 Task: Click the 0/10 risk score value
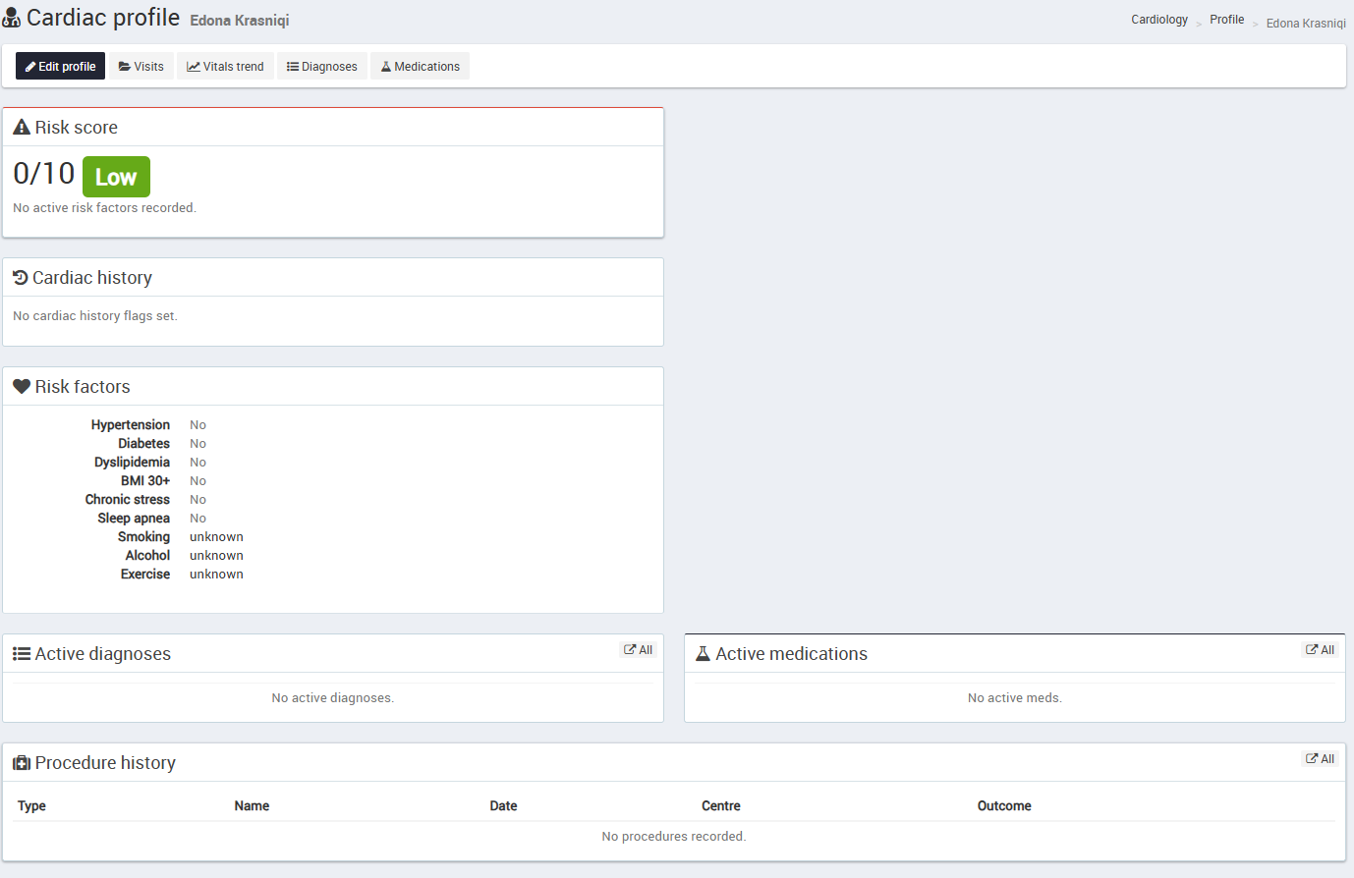point(44,173)
